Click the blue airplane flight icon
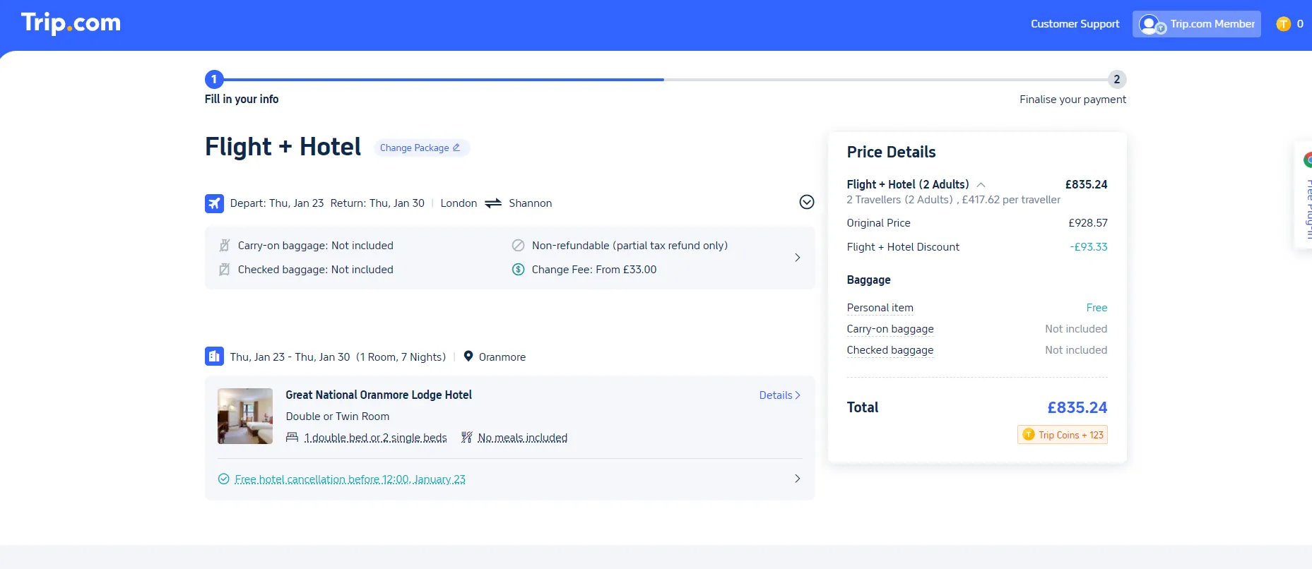1312x569 pixels. [x=214, y=203]
